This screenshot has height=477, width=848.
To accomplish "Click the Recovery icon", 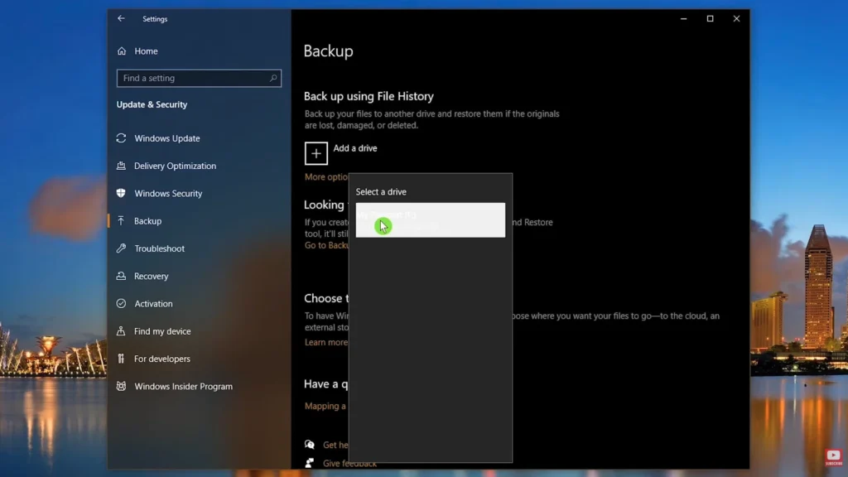I will pos(121,276).
